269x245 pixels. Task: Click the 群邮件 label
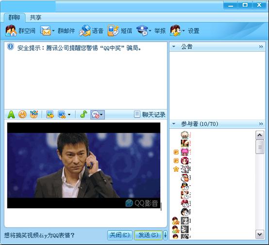[x=66, y=31]
